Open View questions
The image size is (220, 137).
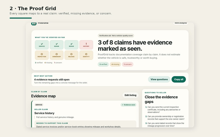coord(159,79)
